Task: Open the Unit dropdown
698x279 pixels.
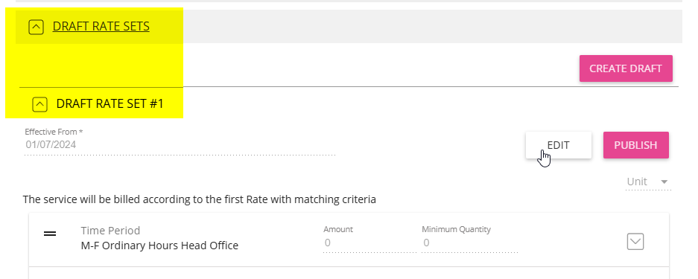Action: click(648, 182)
